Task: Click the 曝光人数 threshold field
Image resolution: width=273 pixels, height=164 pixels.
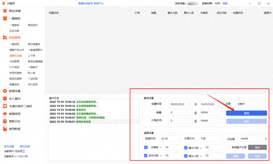Action: [213, 155]
